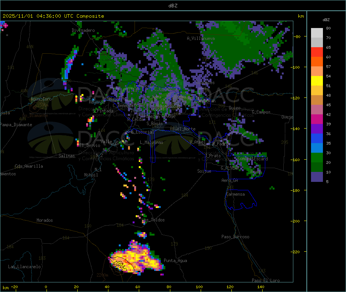This screenshot has width=346, height=292.
Task: Click the J_Prats location label
Action: tap(213, 156)
